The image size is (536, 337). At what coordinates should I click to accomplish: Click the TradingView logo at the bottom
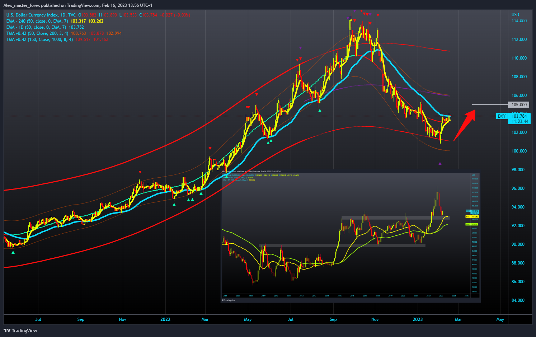pos(20,331)
